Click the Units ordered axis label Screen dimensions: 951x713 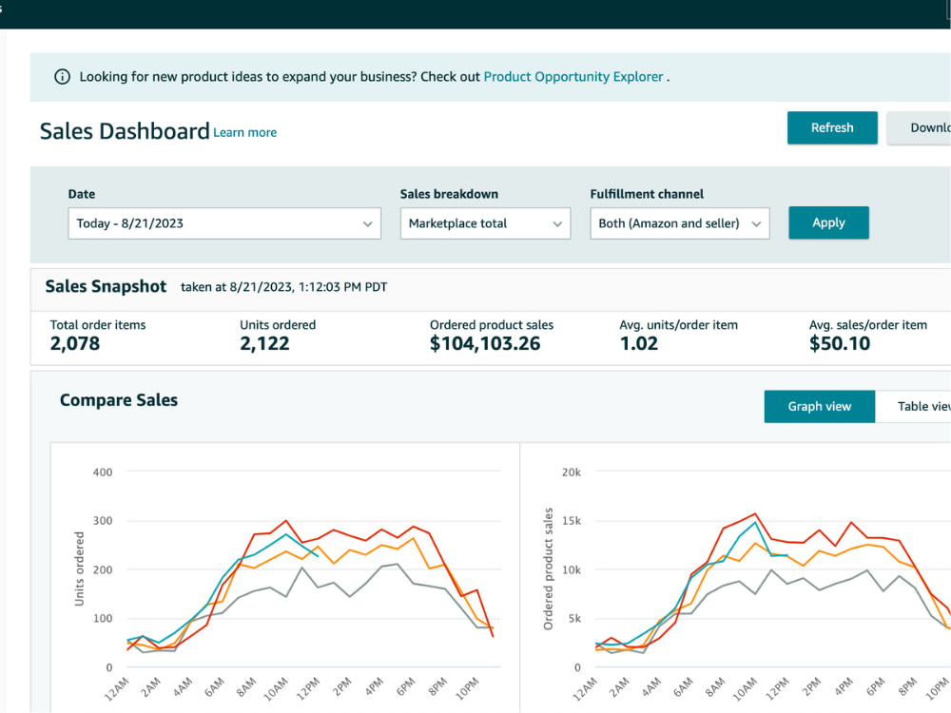pyautogui.click(x=80, y=568)
